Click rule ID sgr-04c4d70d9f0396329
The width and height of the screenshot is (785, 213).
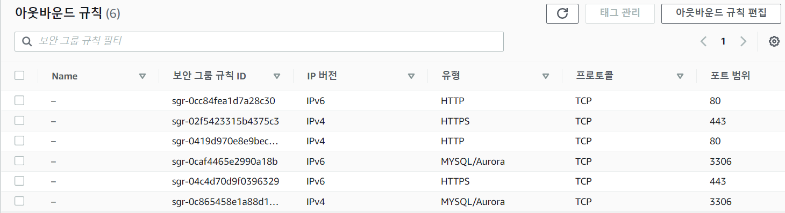point(225,182)
